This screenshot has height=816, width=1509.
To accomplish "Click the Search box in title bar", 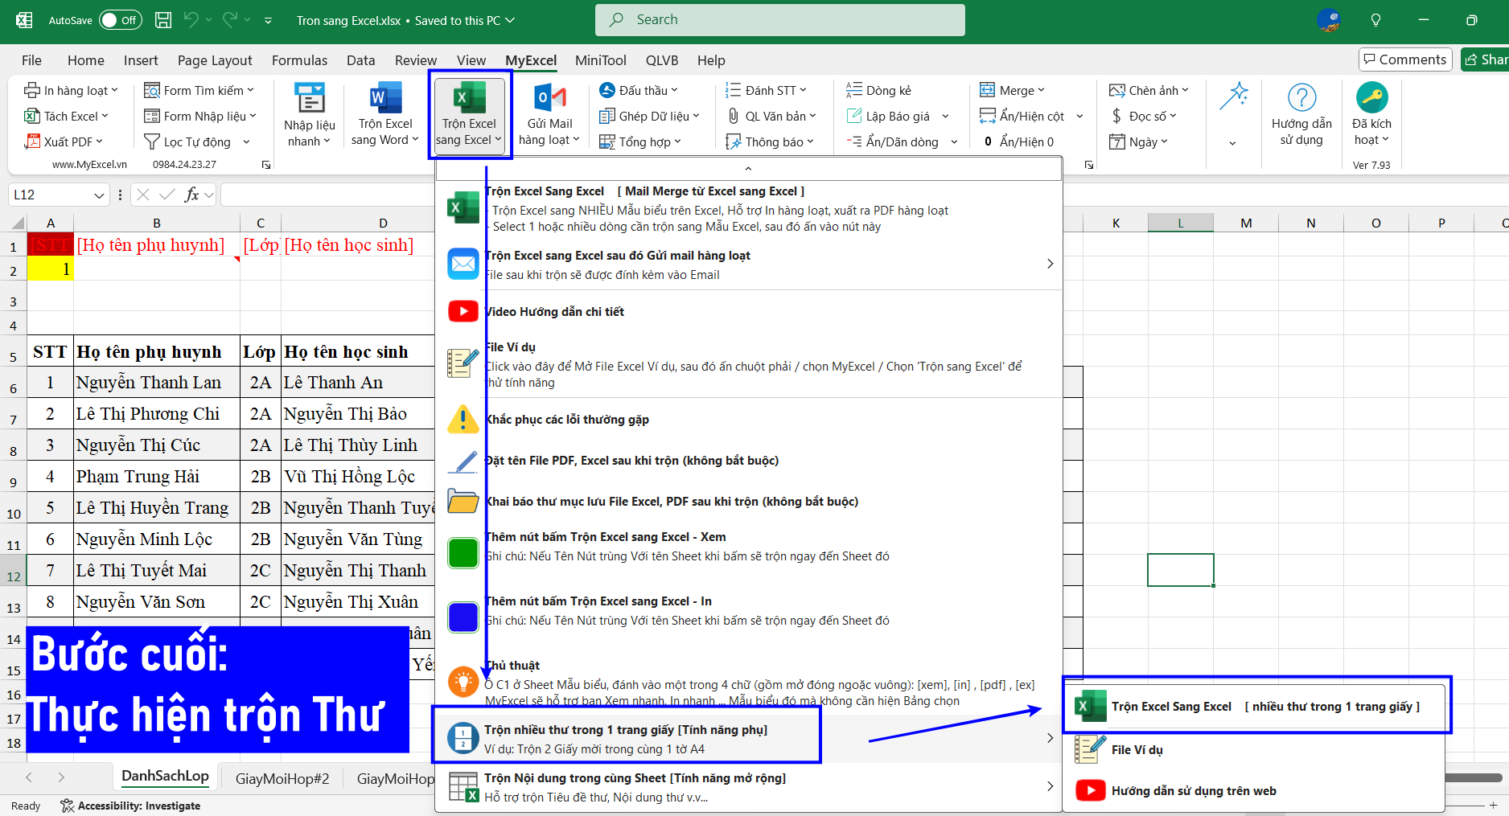I will [779, 20].
